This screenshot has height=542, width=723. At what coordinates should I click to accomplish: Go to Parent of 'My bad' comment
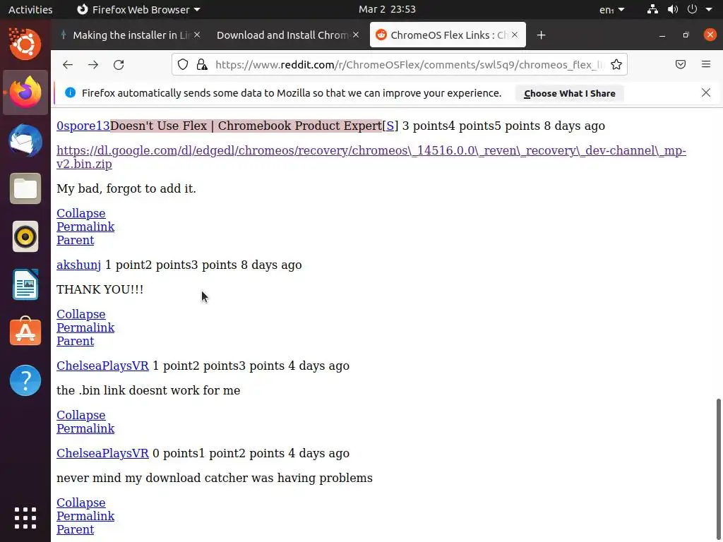75,240
